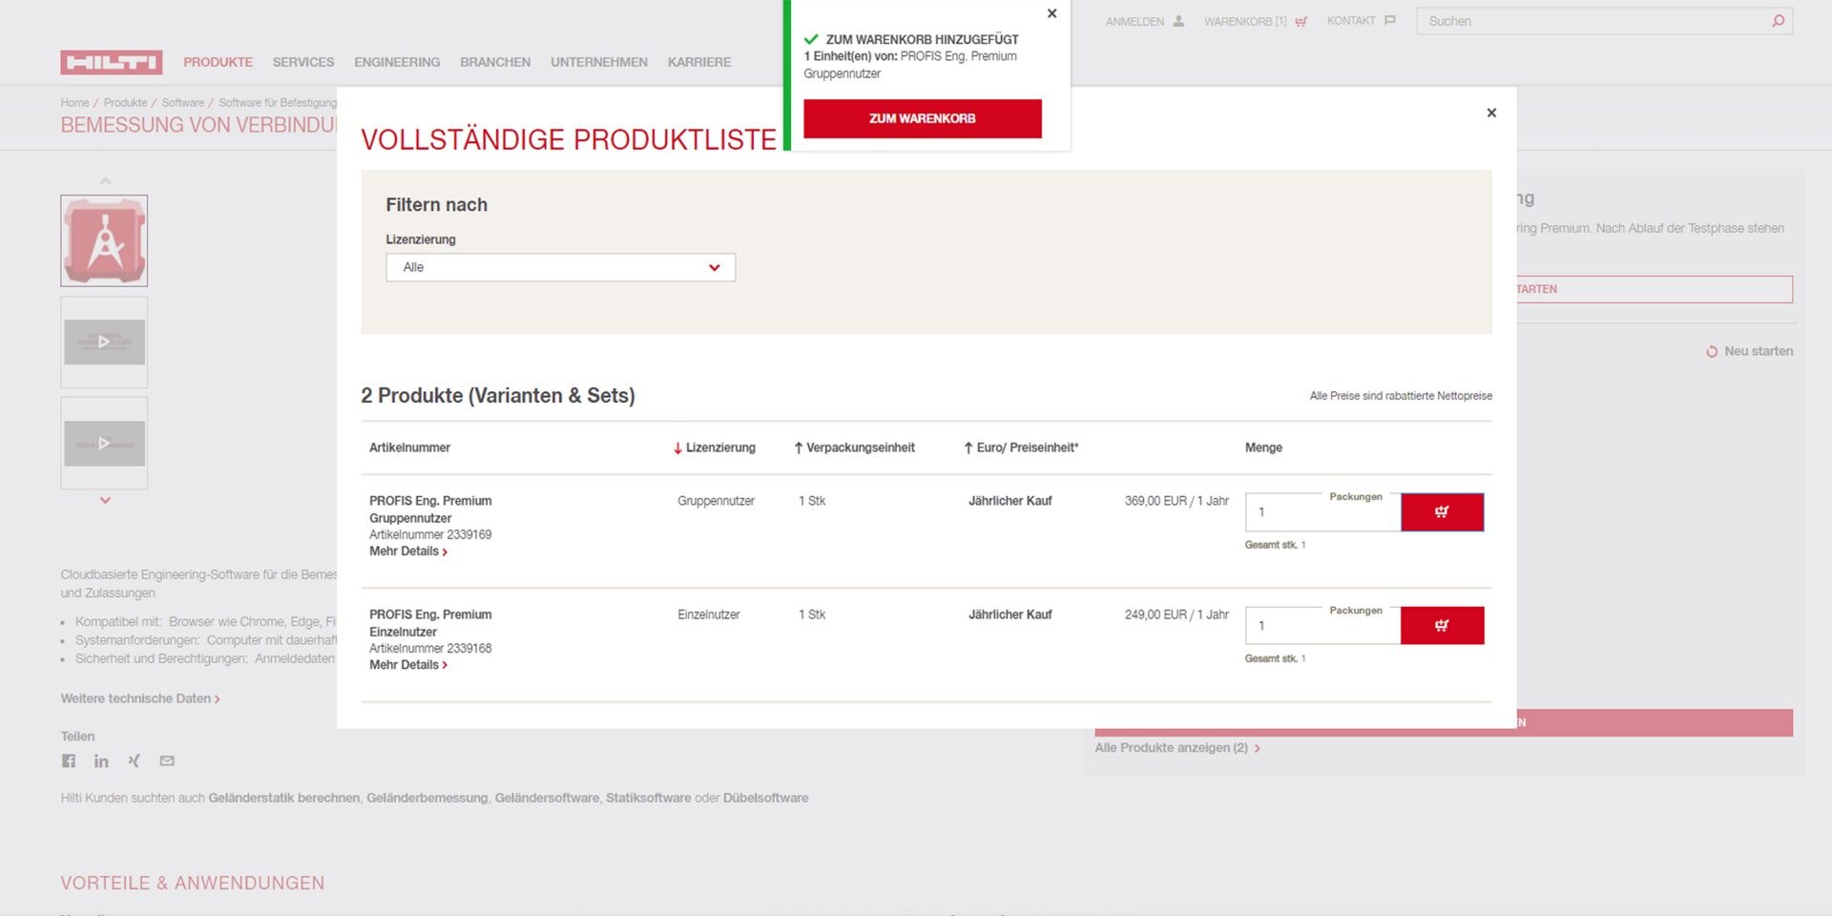The image size is (1832, 916).
Task: Sort by Lizenzierung column
Action: click(x=714, y=448)
